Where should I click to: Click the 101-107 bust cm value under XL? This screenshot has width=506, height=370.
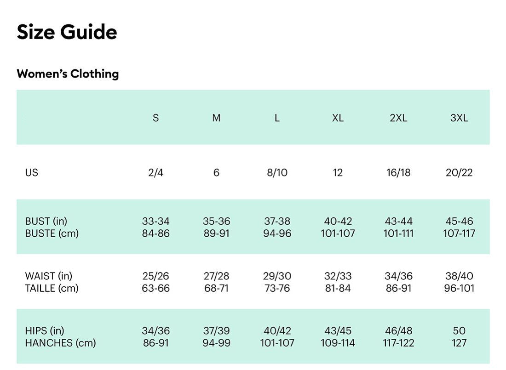[338, 233]
